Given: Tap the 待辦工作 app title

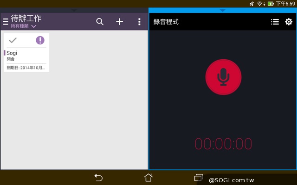Looking at the screenshot, I should tap(26, 18).
